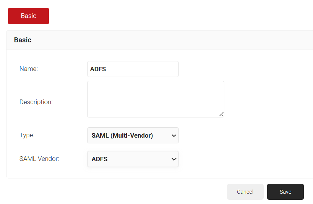Click the Description: field label

[36, 102]
